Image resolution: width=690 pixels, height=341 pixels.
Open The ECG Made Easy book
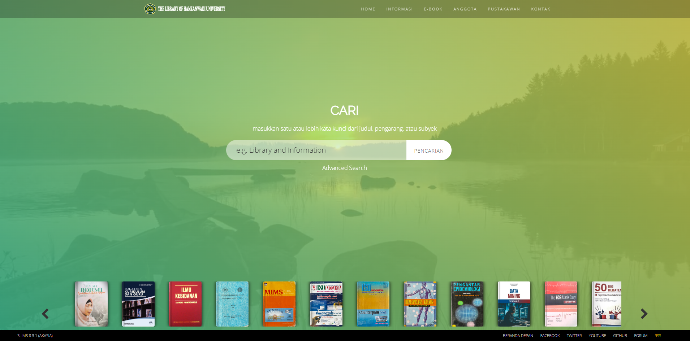(x=561, y=304)
